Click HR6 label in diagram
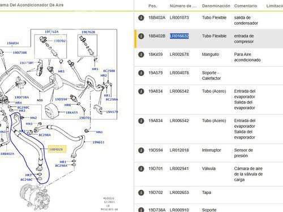This screenshot has width=283, height=212. click(67, 105)
